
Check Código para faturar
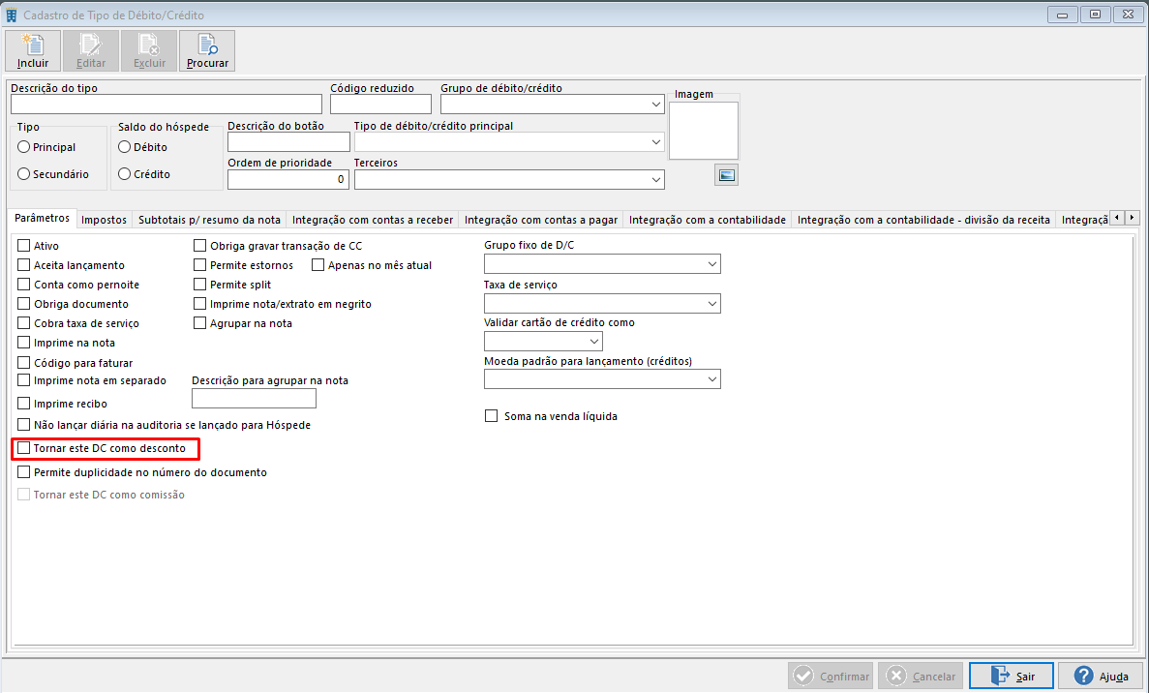click(x=24, y=363)
